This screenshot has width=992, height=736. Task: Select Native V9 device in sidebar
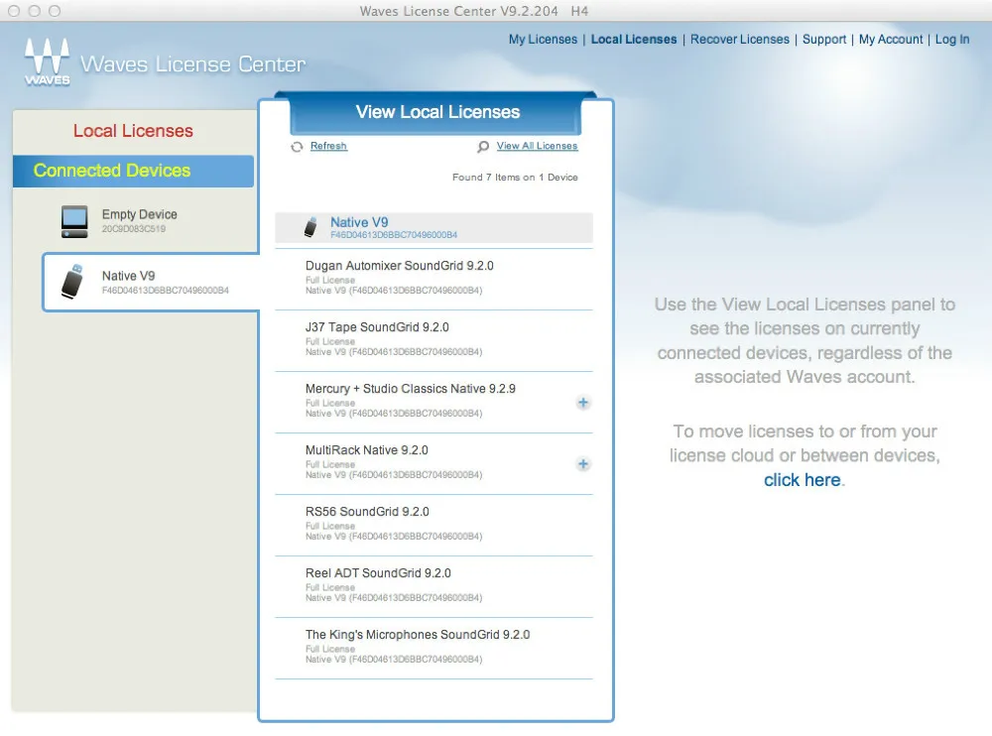(151, 283)
